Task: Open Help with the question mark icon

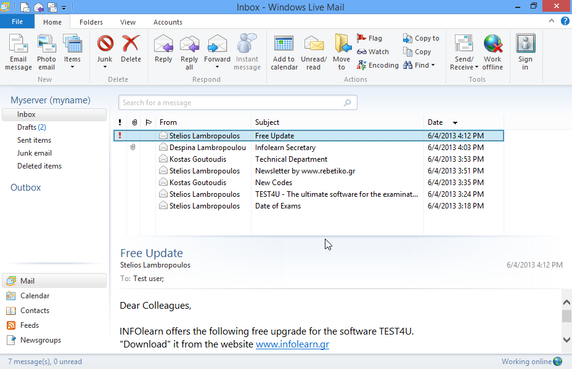Action: click(x=565, y=21)
